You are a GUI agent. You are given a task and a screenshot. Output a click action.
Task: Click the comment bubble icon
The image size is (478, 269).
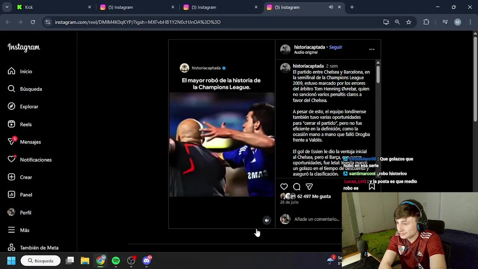coord(297,186)
